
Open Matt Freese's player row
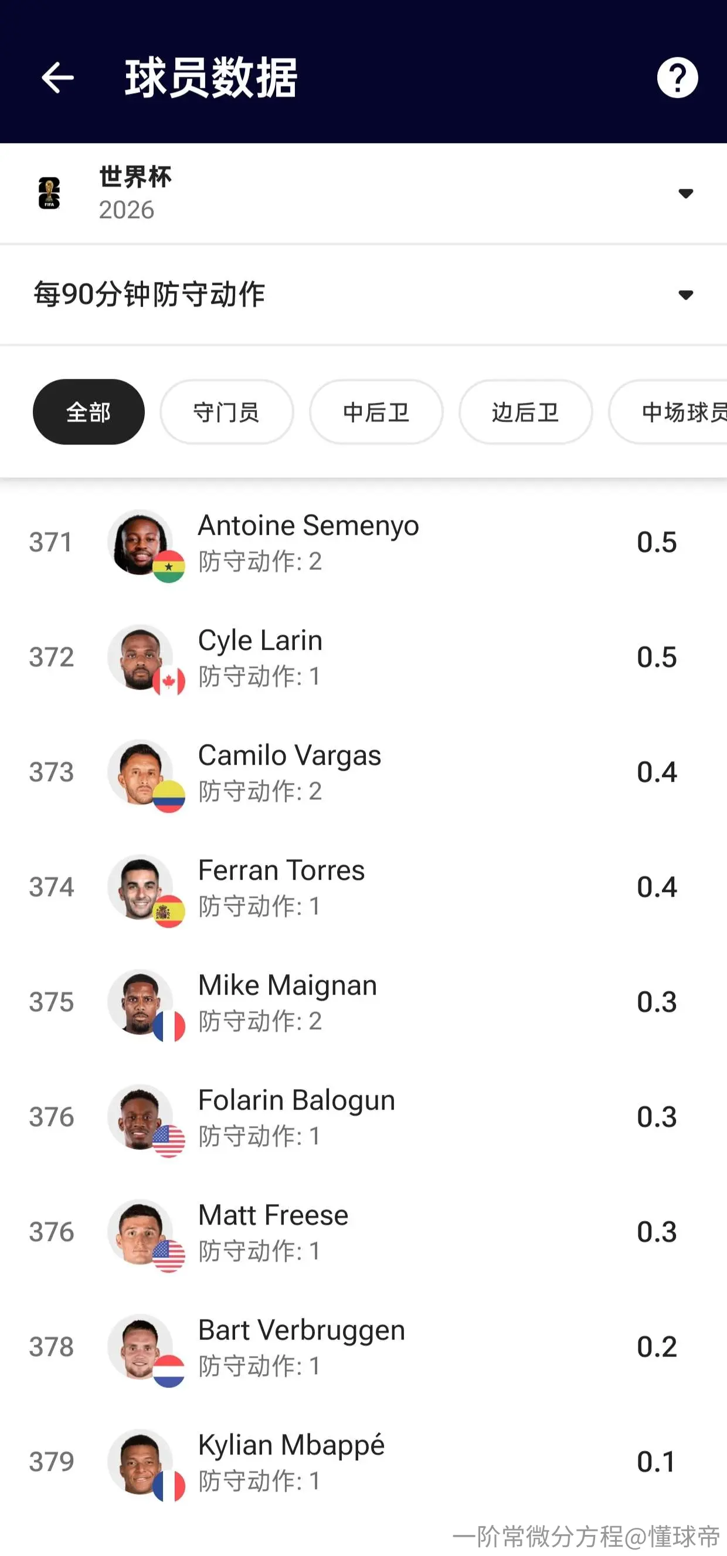(x=363, y=1232)
